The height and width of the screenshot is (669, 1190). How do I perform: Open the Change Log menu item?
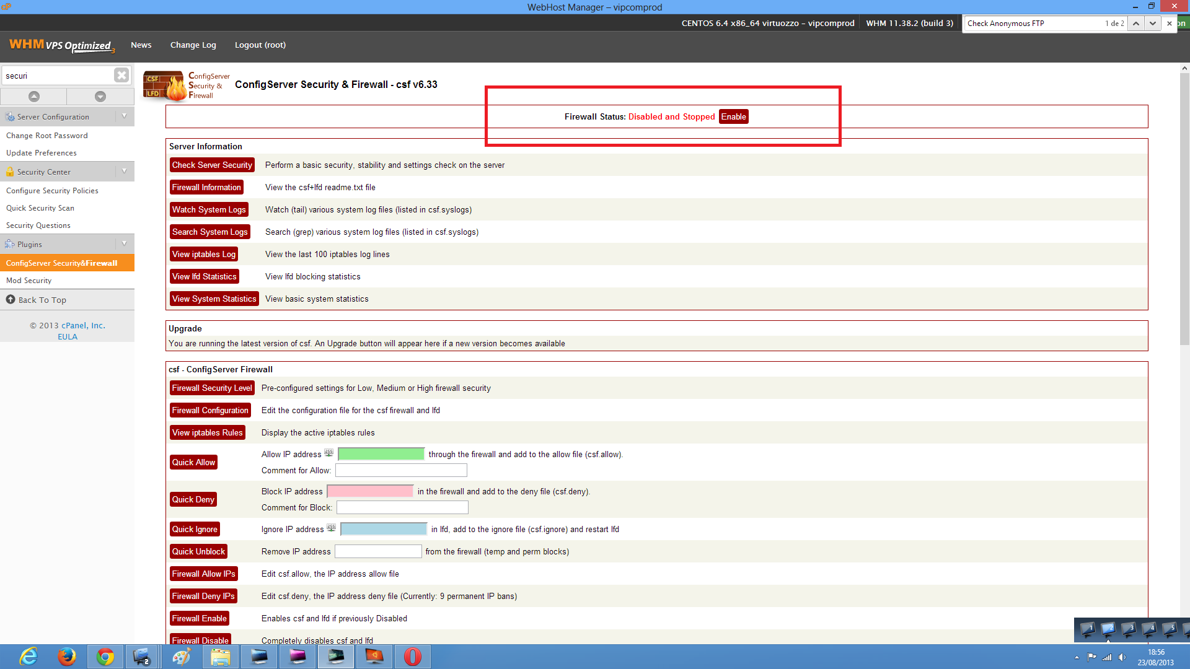tap(193, 45)
